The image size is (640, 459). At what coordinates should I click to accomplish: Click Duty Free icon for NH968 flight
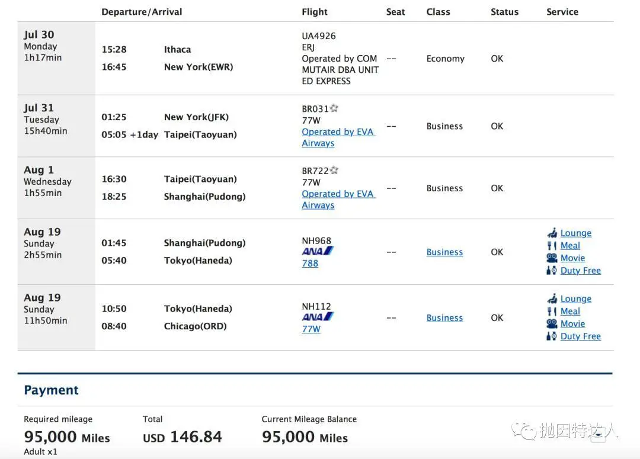coord(552,270)
